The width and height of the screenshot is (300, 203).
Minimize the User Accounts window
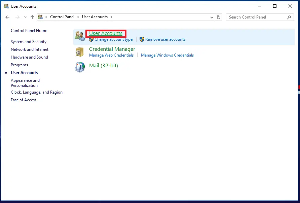[260, 6]
